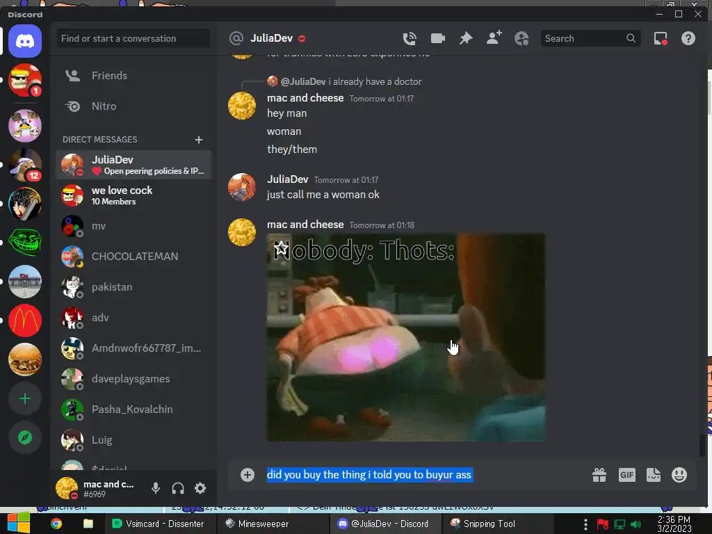Viewport: 712px width, 534px height.
Task: Open CHOCOLATEMAN direct message
Action: 133,257
